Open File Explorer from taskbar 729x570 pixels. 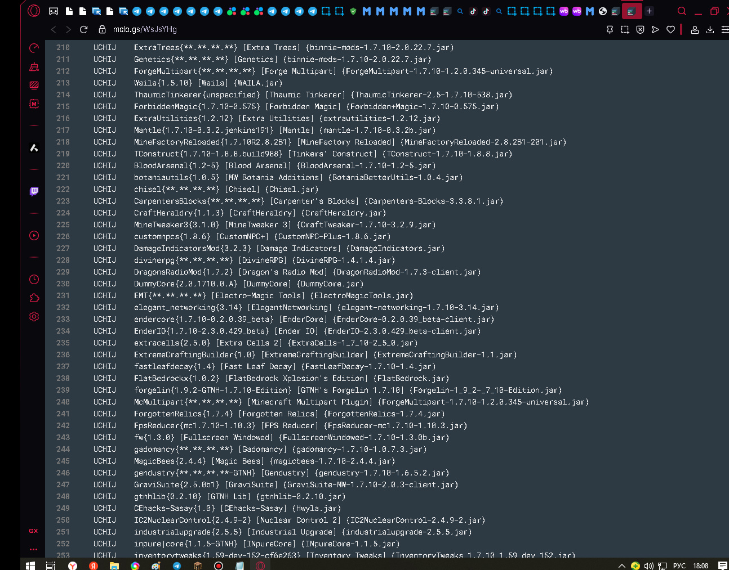(x=114, y=565)
